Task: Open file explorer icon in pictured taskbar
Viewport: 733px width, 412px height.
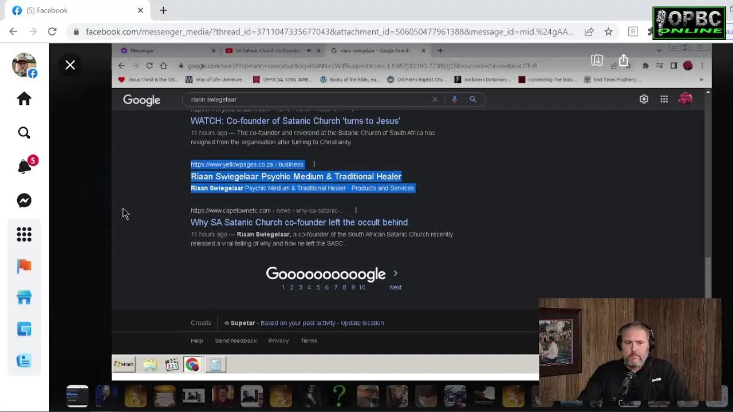Action: point(150,365)
